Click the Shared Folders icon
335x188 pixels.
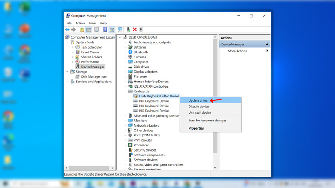tap(78, 57)
